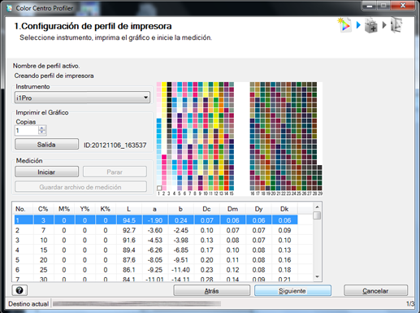Select highlighted row 1 with L 94.5
420x313 pixels.
tap(156, 220)
